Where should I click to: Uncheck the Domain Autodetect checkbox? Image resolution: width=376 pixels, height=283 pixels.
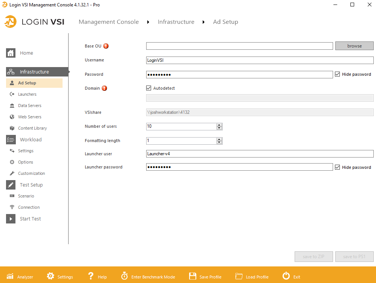149,88
